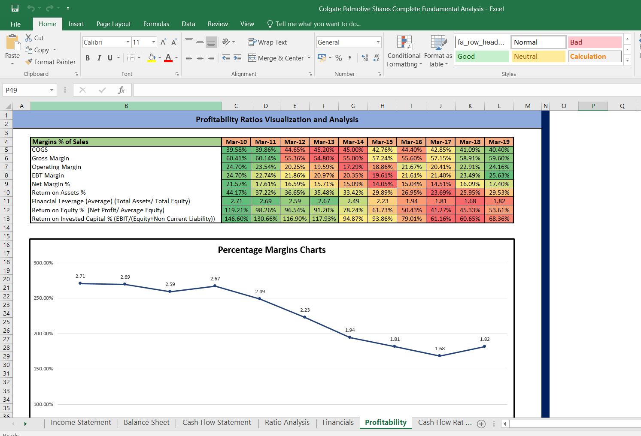Apply yellow Fill Color bucket
641x436 pixels.
pyautogui.click(x=152, y=58)
